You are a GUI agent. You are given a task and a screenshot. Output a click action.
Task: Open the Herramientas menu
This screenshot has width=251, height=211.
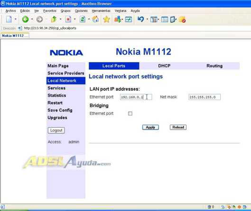coord(101,11)
